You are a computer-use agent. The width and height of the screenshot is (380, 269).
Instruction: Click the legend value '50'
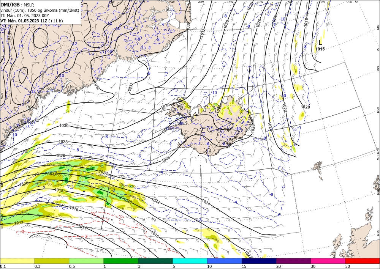click(348, 266)
